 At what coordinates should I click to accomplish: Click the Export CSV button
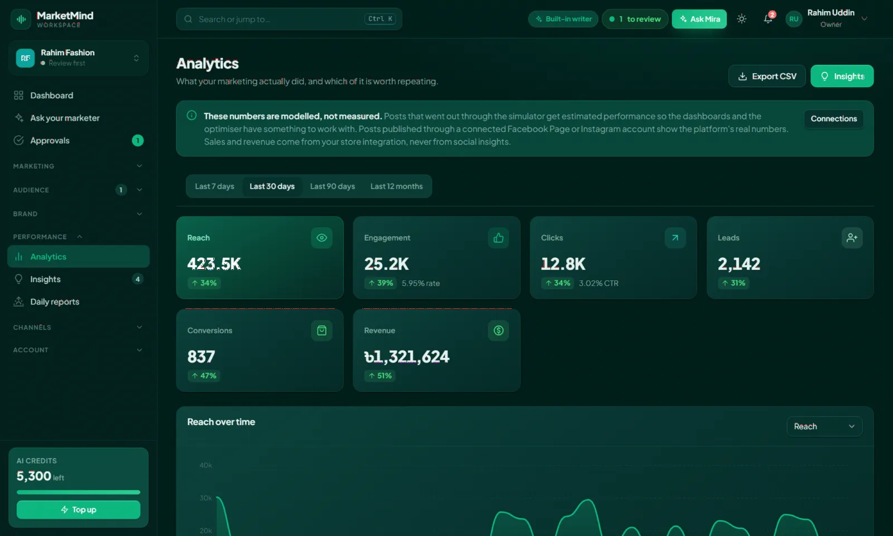(x=767, y=76)
